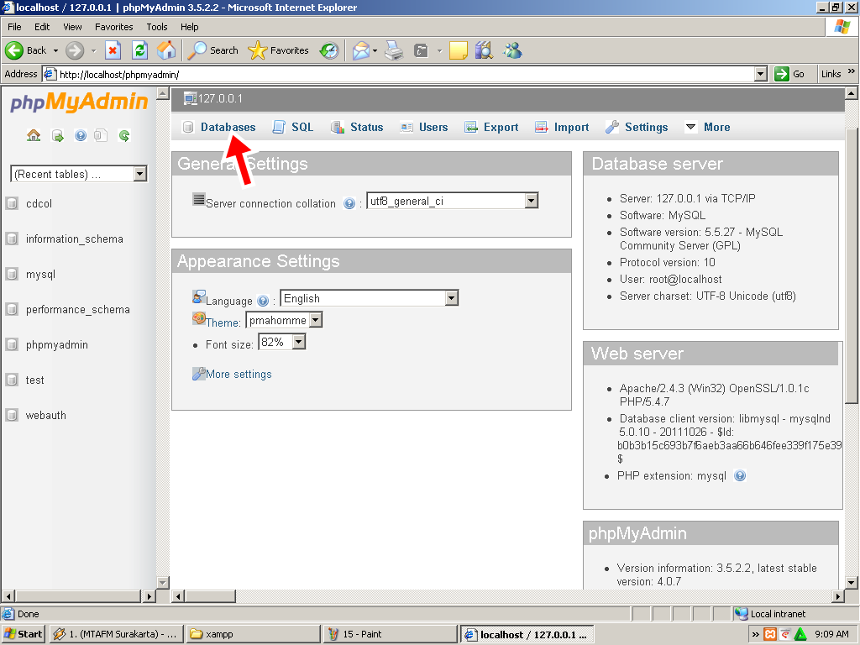Click the information_schema database icon
Image resolution: width=860 pixels, height=645 pixels.
[x=12, y=239]
